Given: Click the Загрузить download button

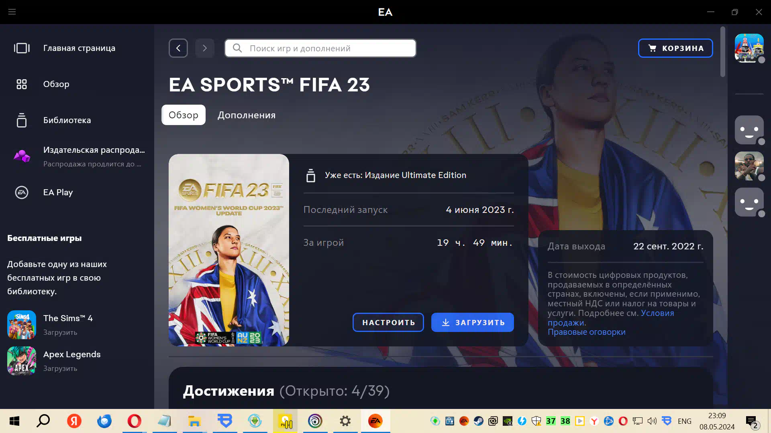Looking at the screenshot, I should coord(473,322).
